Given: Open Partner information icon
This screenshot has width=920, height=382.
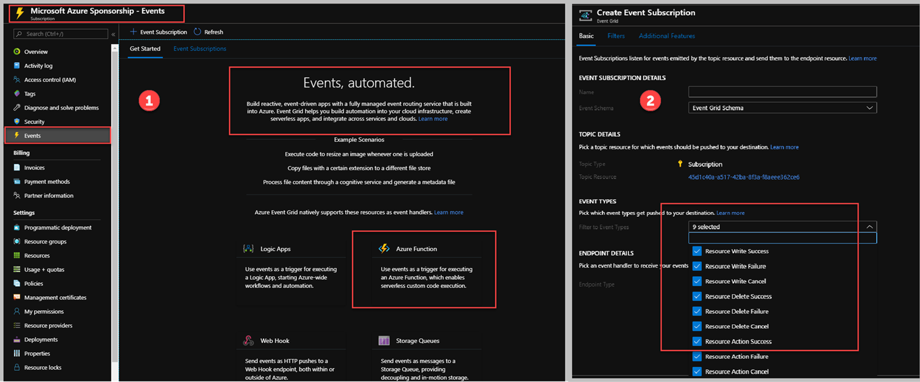Looking at the screenshot, I should (17, 196).
